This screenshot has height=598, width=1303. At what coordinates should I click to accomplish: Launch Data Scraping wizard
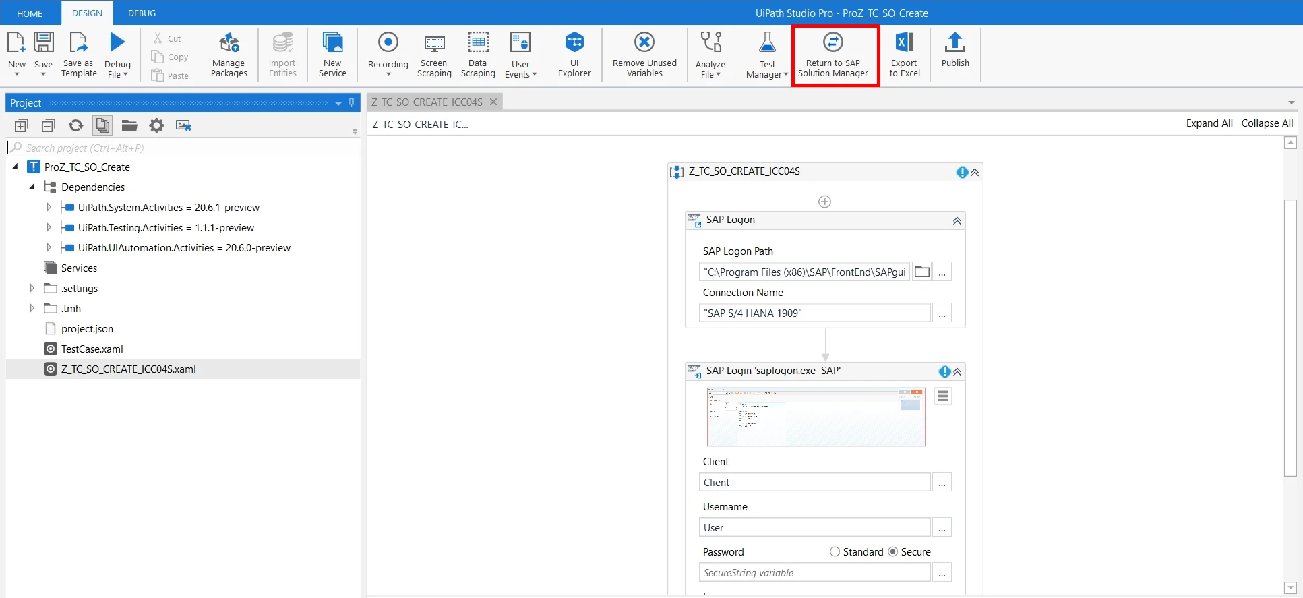pos(478,54)
